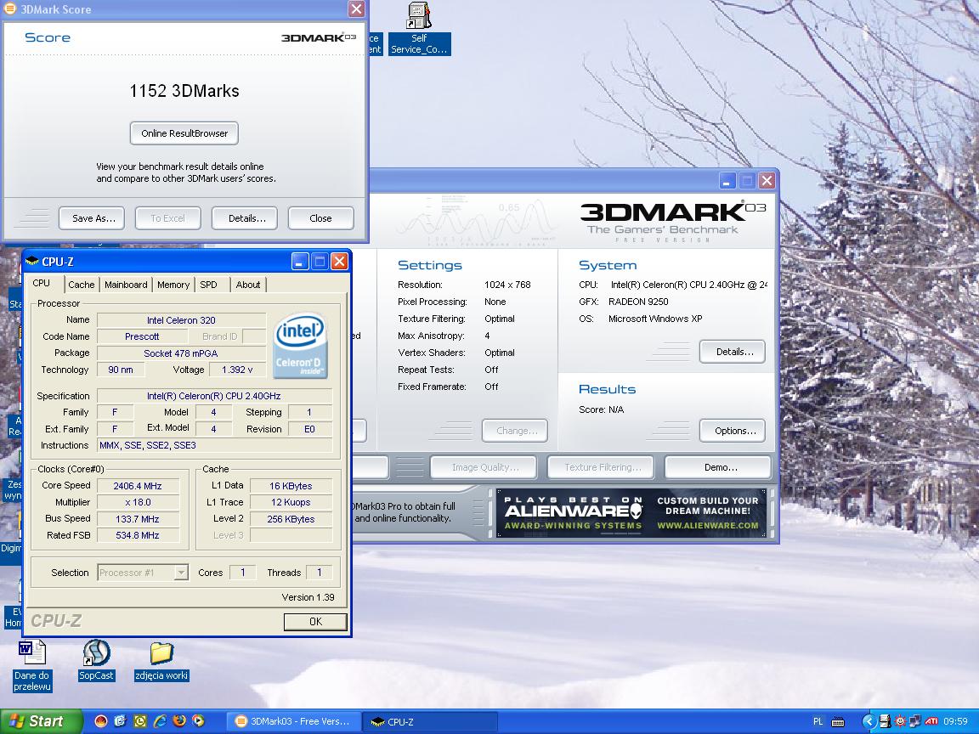Image resolution: width=979 pixels, height=734 pixels.
Task: Open the About tab in CPU-Z
Action: [x=248, y=285]
